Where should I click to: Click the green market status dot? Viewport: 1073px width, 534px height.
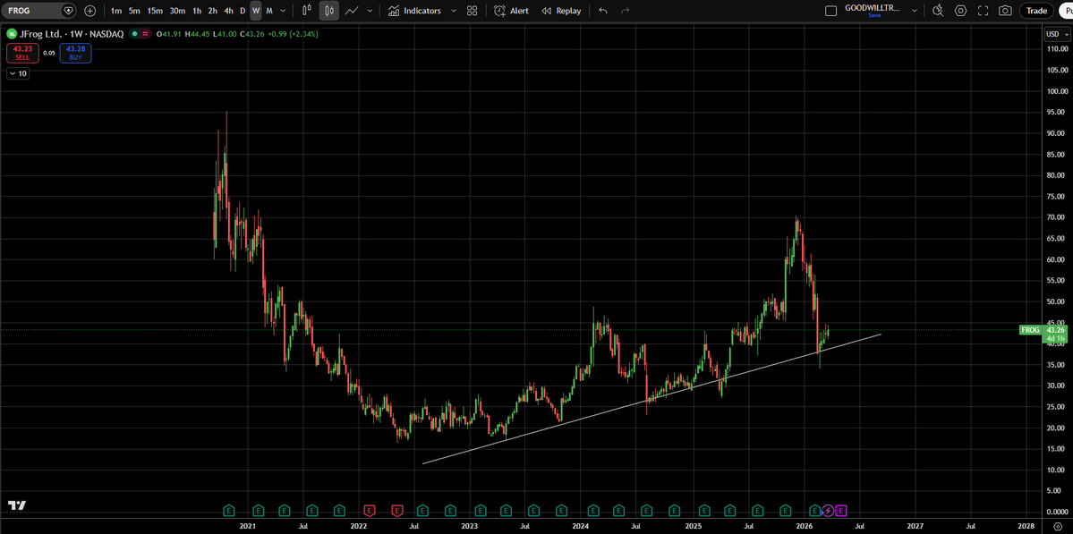point(135,33)
